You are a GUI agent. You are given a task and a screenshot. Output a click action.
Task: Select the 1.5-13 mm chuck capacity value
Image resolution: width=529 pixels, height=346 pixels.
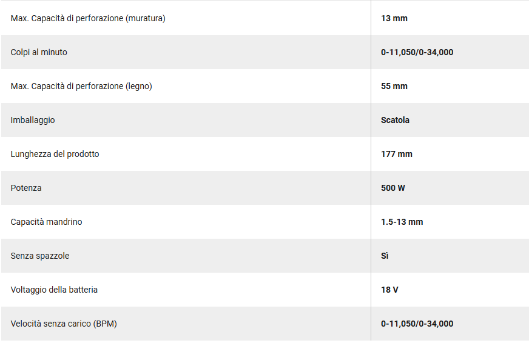[402, 222]
